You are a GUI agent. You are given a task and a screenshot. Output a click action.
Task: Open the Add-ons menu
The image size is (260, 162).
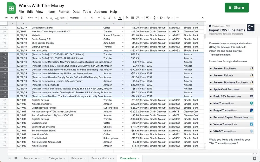tap(100, 12)
